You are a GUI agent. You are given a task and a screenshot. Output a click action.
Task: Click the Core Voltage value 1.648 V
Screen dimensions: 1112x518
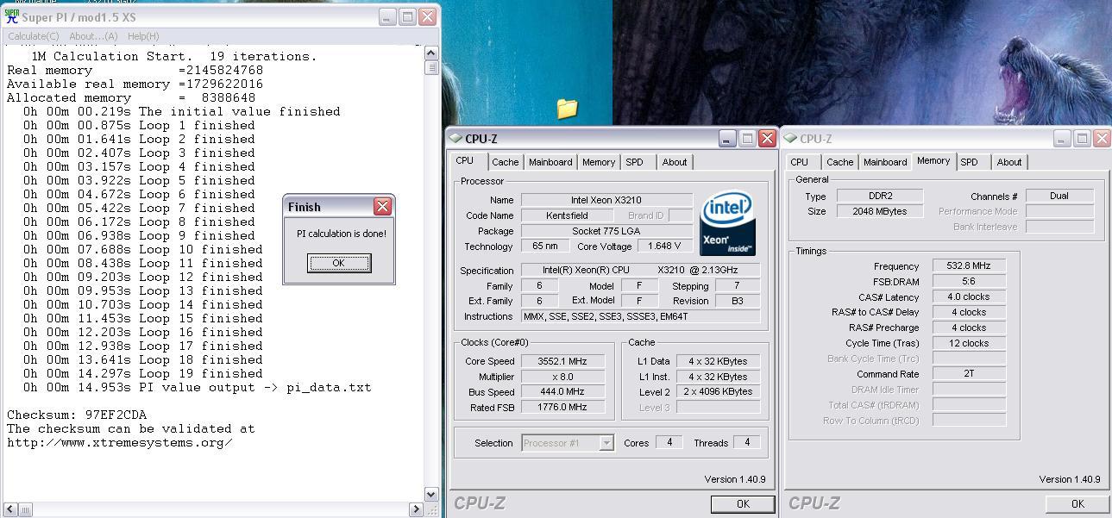[665, 247]
